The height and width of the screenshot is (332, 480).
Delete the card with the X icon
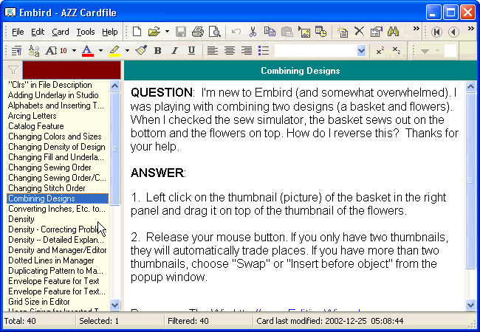tap(359, 31)
